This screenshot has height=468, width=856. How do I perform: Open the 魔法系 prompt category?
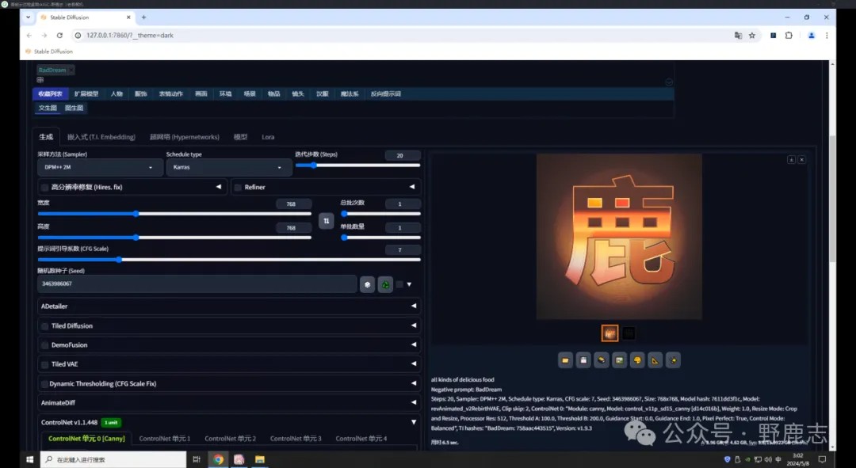tap(350, 93)
